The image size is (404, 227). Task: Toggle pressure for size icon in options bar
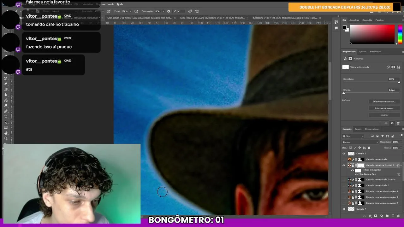190,11
